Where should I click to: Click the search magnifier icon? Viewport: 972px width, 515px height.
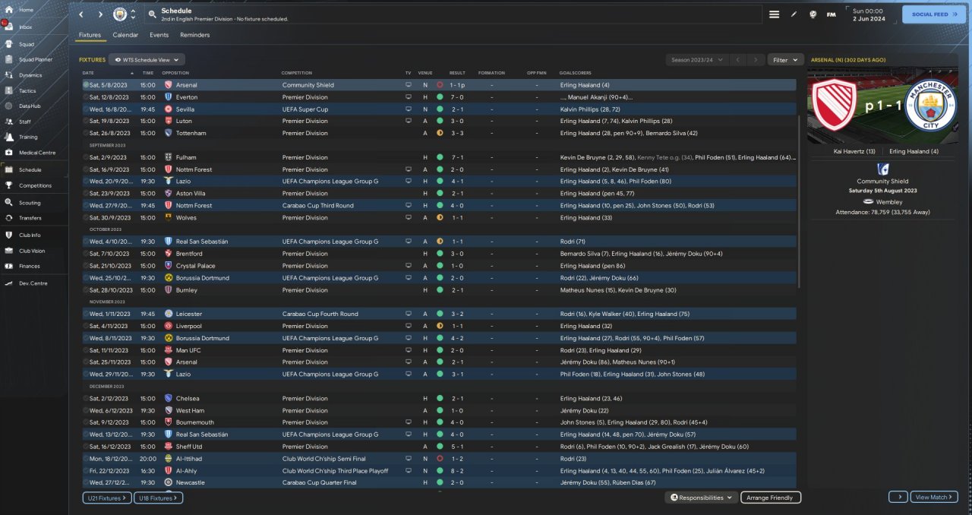[x=152, y=14]
